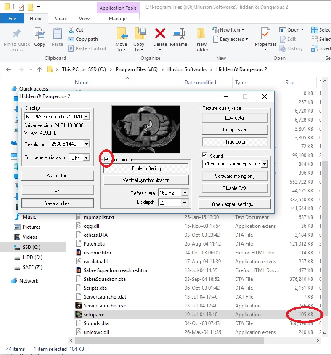Toggle the Triple buffering option
Image resolution: width=331 pixels, height=355 pixels.
146,168
